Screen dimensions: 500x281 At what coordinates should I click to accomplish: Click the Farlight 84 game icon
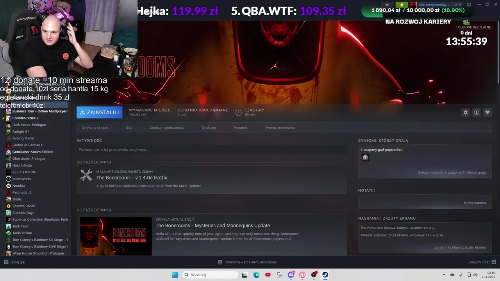9,132
